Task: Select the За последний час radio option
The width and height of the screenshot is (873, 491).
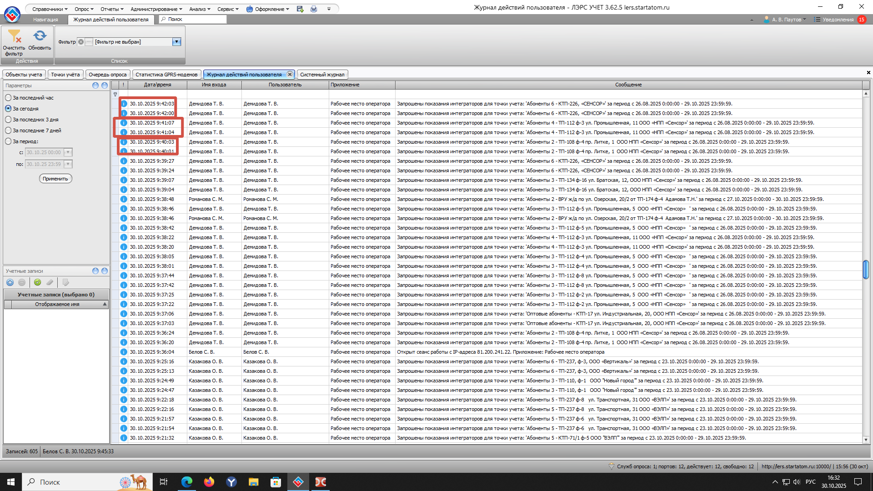Action: click(8, 98)
